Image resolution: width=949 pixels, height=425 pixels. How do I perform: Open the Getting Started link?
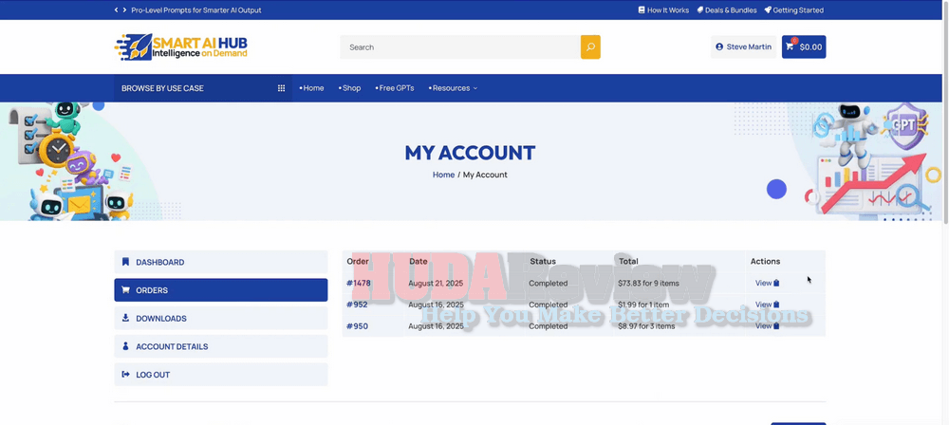[x=793, y=10]
